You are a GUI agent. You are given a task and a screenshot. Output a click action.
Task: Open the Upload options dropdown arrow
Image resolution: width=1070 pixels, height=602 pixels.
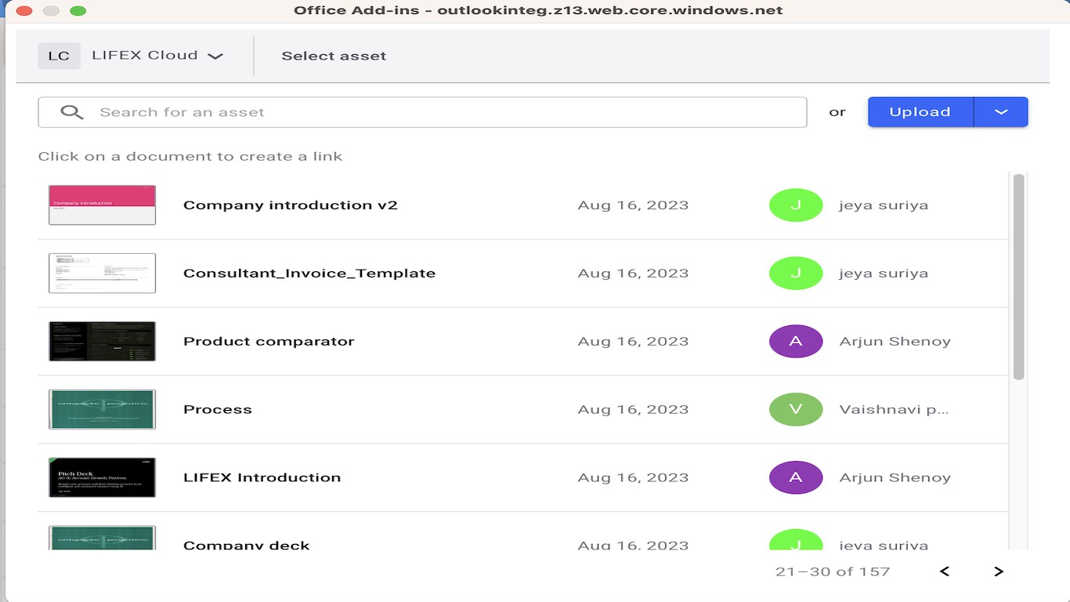[1001, 112]
